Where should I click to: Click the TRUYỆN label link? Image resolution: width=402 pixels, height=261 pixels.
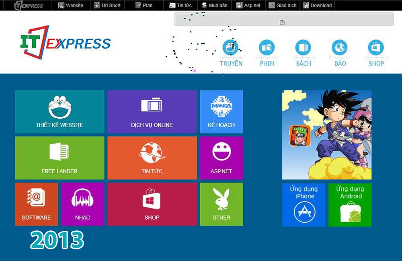(231, 64)
